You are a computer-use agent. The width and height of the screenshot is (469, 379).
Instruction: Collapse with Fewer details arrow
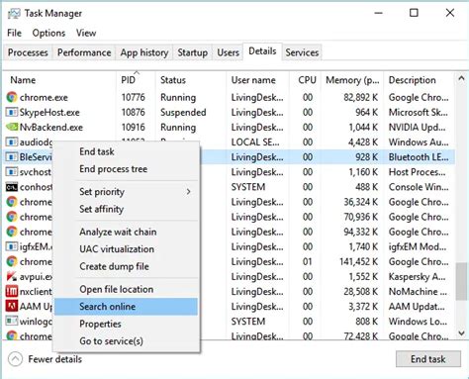(15, 359)
